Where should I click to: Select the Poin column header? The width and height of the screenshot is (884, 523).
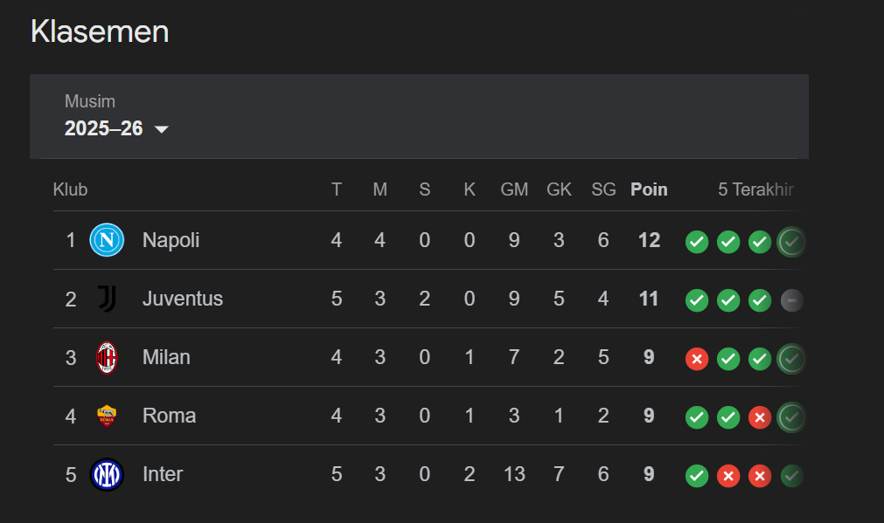point(649,189)
